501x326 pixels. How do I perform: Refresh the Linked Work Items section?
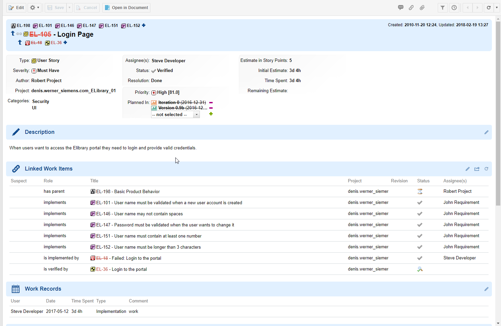(x=486, y=169)
